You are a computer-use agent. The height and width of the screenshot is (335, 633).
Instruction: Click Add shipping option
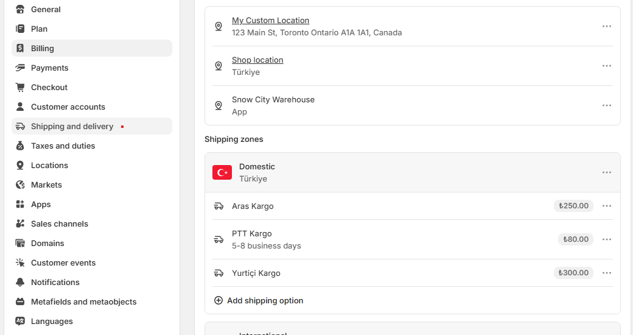(258, 301)
